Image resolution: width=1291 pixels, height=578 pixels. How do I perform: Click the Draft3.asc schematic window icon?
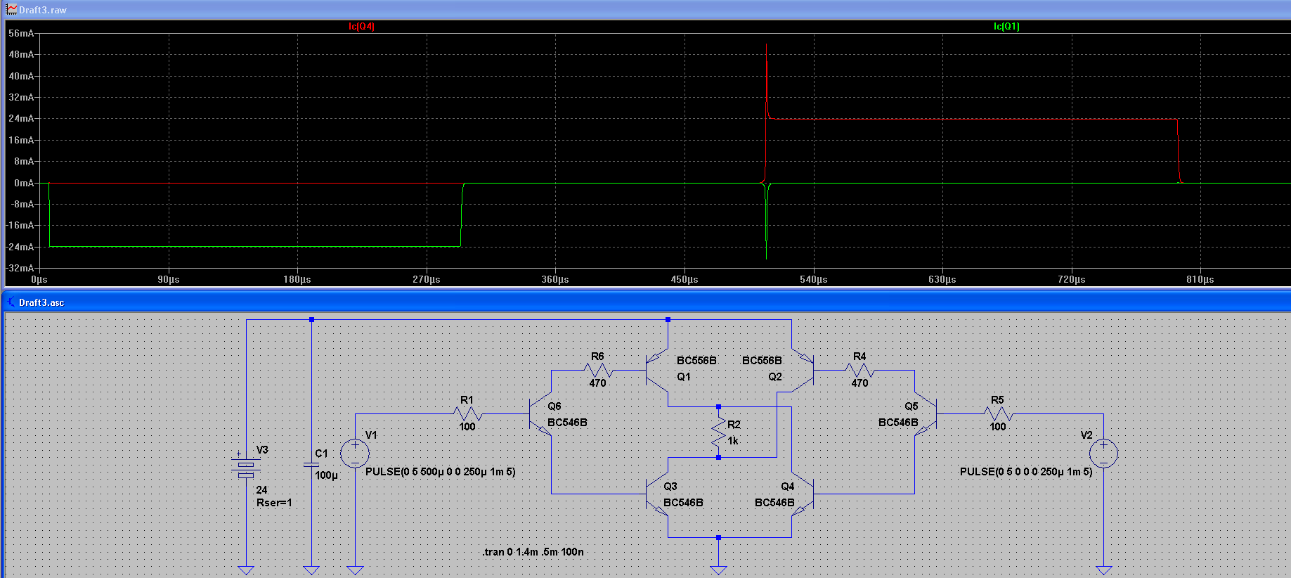click(11, 302)
